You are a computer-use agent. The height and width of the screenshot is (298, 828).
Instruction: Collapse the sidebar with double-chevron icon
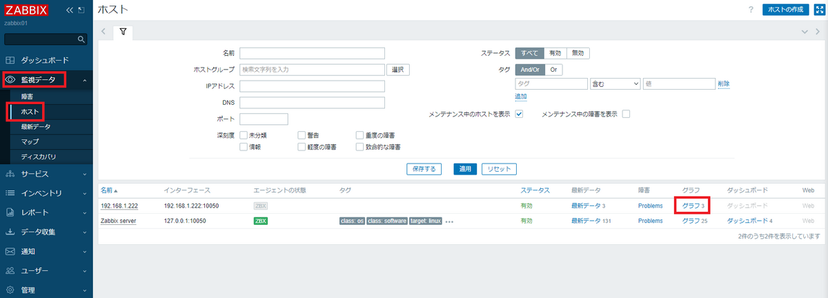point(69,10)
